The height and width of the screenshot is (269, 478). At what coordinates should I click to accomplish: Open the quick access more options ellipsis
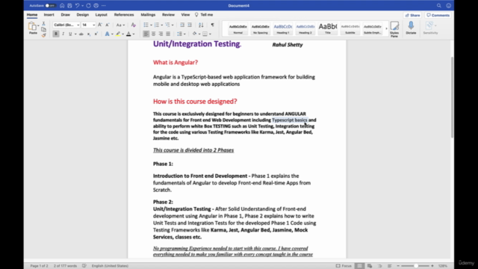pyautogui.click(x=104, y=5)
